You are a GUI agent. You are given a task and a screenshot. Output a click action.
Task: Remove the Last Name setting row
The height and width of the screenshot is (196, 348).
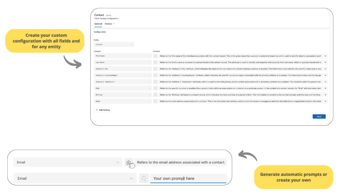click(x=325, y=62)
